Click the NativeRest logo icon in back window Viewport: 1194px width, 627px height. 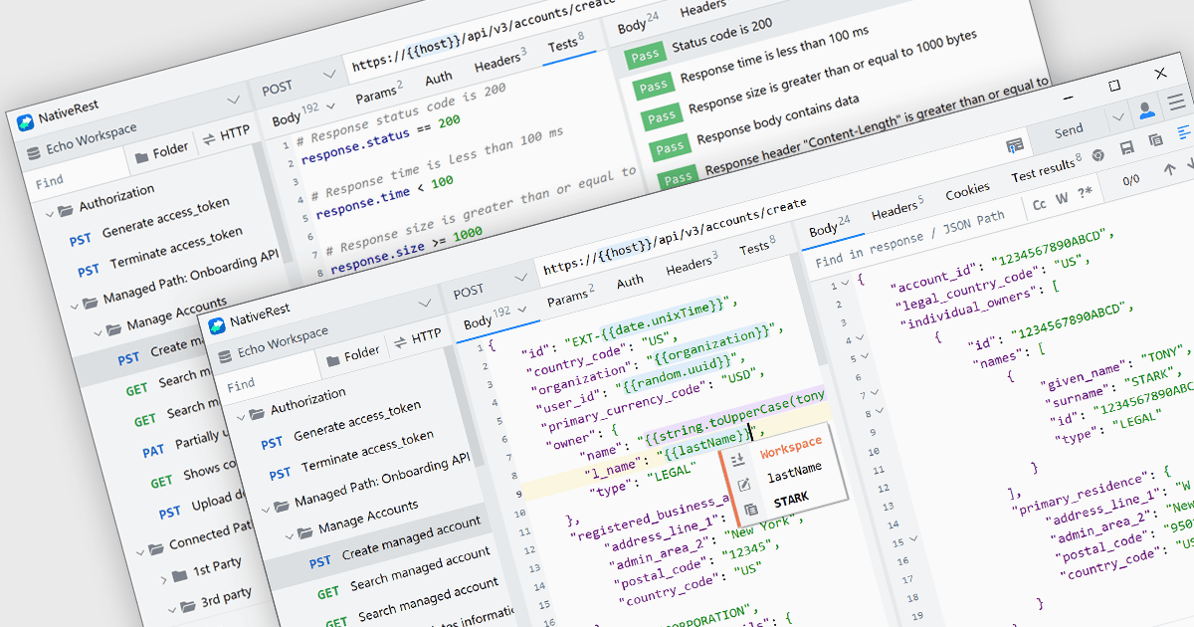25,121
